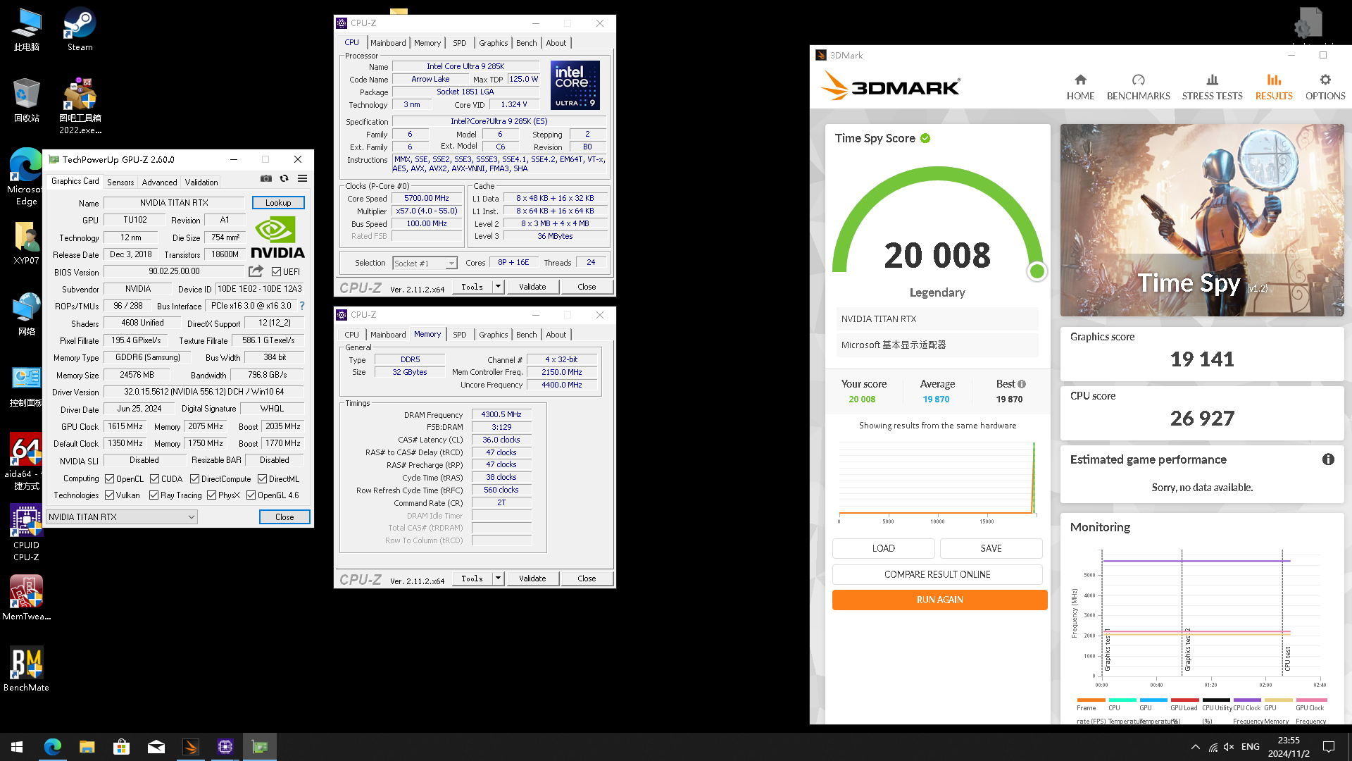Click GPU name field NVIDIA TITAN RTX
Viewport: 1352px width, 761px height.
pyautogui.click(x=174, y=203)
